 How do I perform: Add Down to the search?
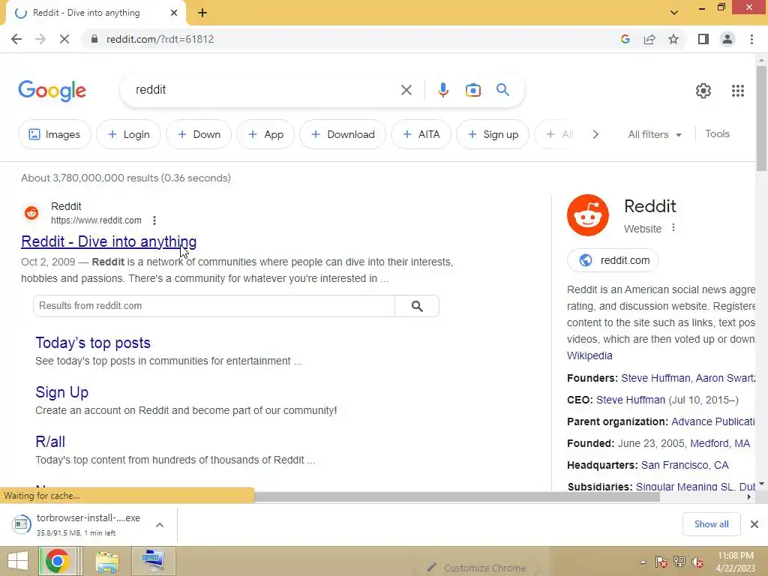[198, 134]
